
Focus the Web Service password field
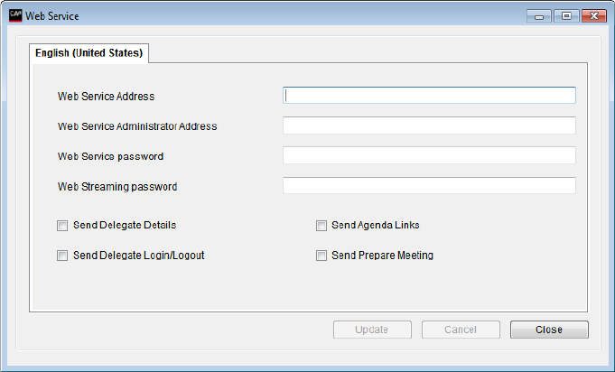pyautogui.click(x=429, y=155)
